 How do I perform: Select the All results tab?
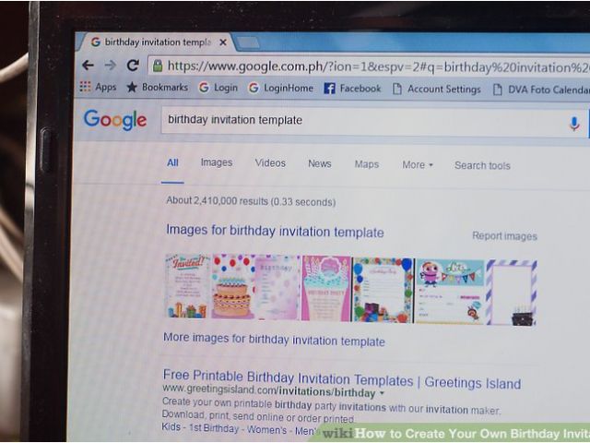172,162
